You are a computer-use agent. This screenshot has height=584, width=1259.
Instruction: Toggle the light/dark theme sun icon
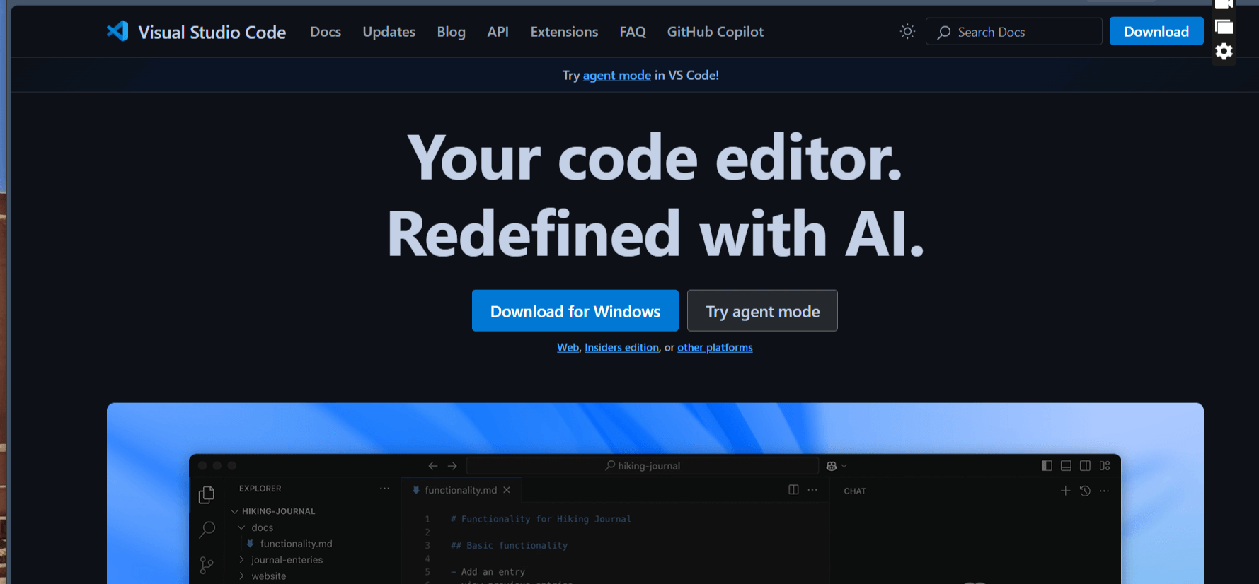[907, 31]
